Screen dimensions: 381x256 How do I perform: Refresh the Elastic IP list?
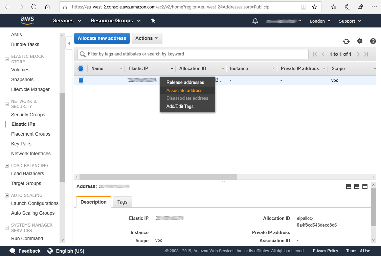[346, 41]
